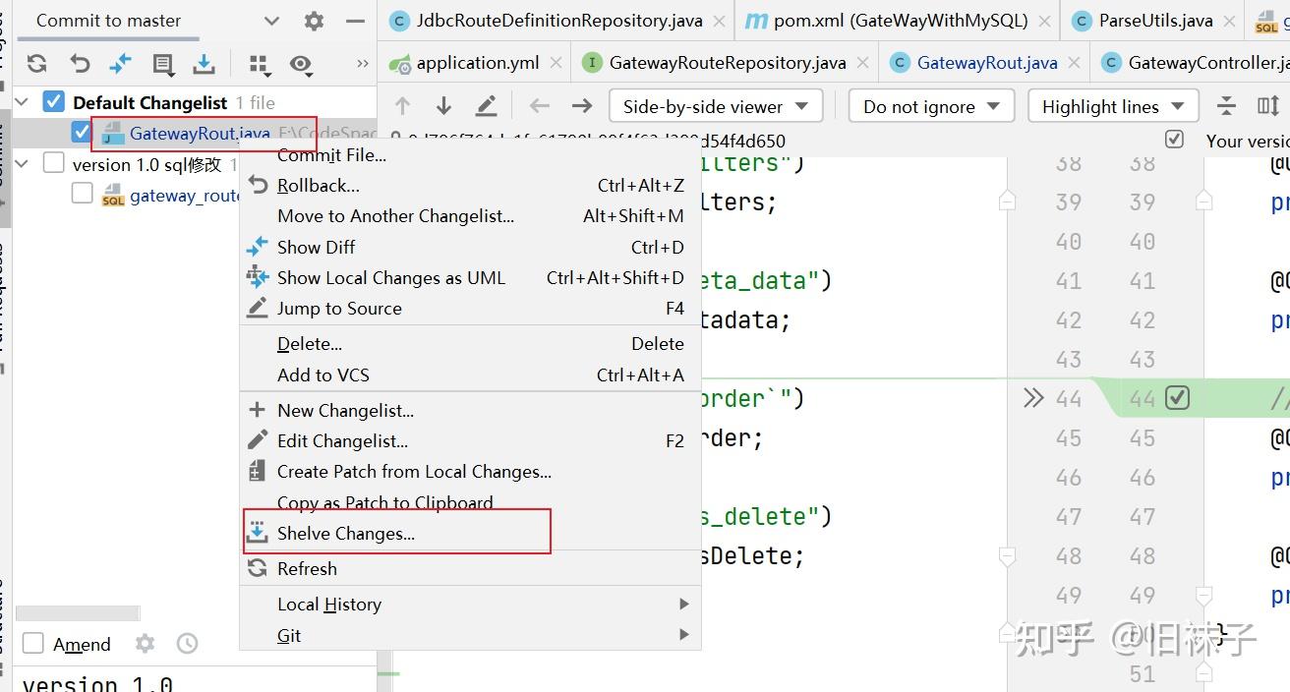Choose Rollback... from context menu
The width and height of the screenshot is (1290, 692).
coord(470,185)
